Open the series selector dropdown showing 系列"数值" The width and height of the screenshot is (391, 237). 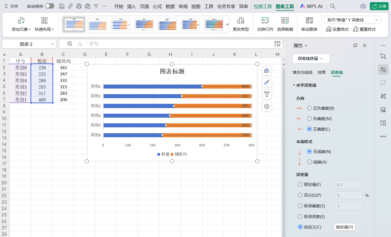click(352, 20)
